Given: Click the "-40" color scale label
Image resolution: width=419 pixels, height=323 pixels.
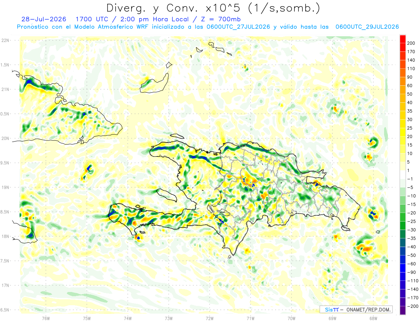Looking at the screenshot, I should [412, 247].
